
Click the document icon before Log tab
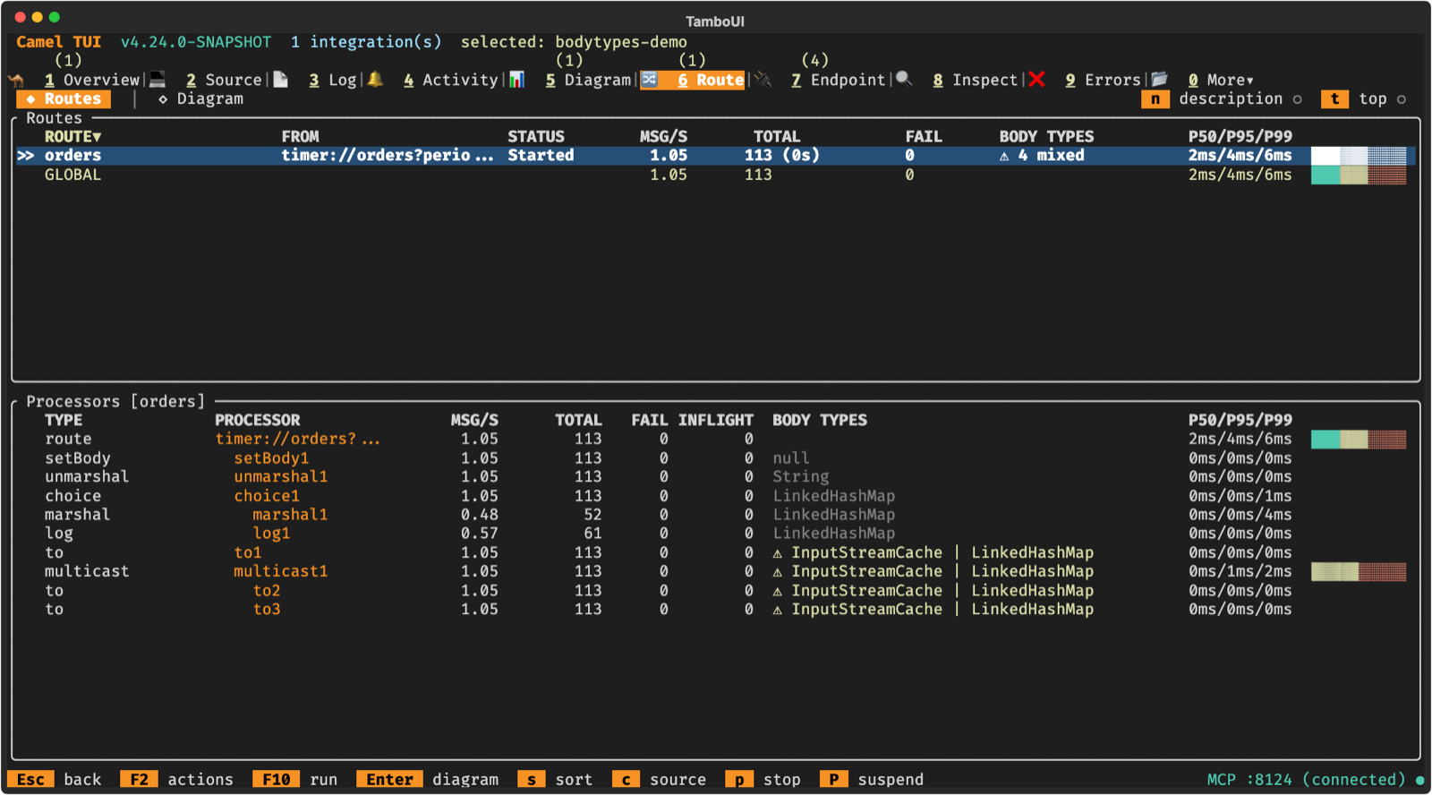tap(280, 80)
